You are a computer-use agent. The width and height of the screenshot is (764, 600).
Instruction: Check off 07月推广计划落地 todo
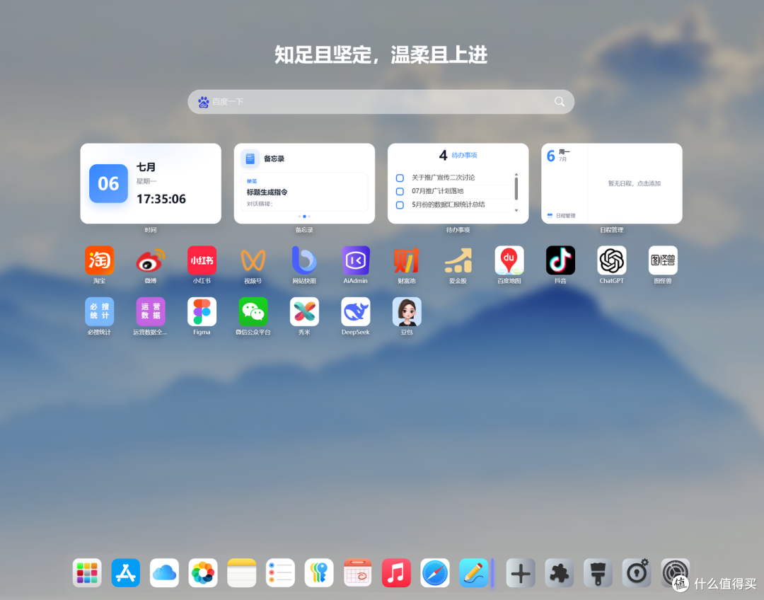400,192
